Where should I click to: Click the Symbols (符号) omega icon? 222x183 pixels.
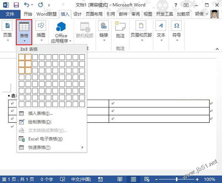tap(176, 26)
